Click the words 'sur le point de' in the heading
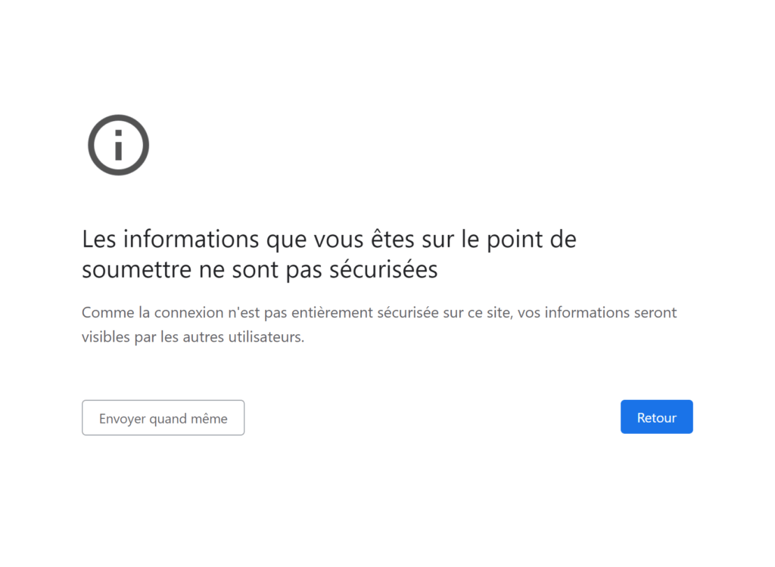This screenshot has height=567, width=775. coord(500,240)
